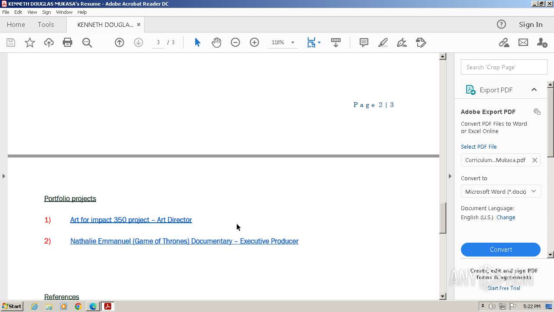Zoom in with plus icon
This screenshot has height=312, width=554.
point(254,42)
